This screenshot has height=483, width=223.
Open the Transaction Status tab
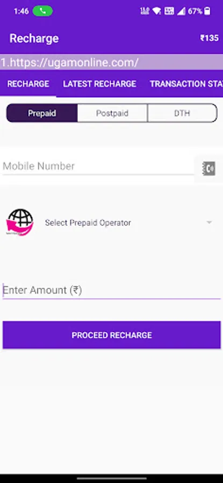click(x=186, y=84)
